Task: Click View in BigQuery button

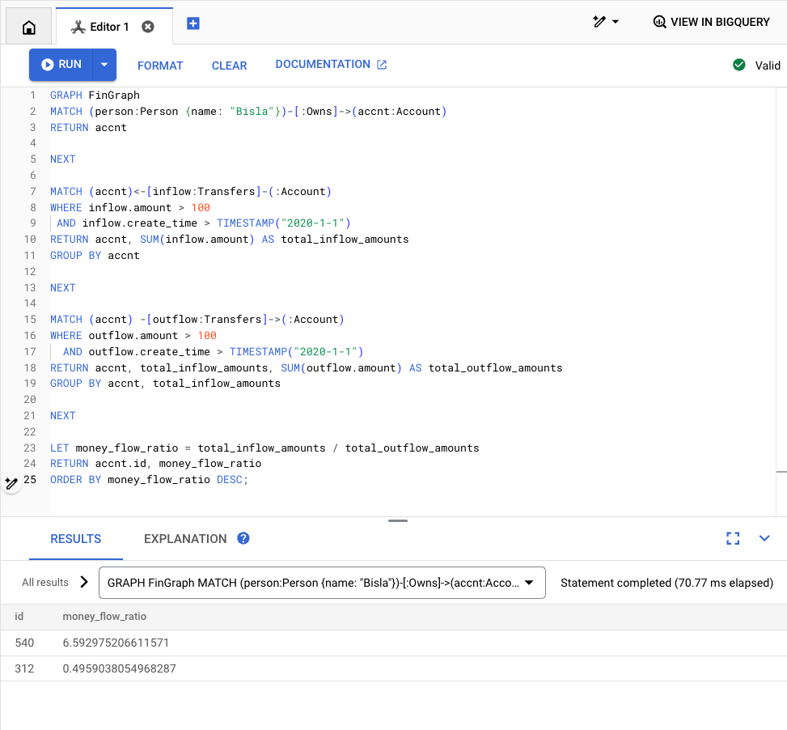Action: click(711, 22)
